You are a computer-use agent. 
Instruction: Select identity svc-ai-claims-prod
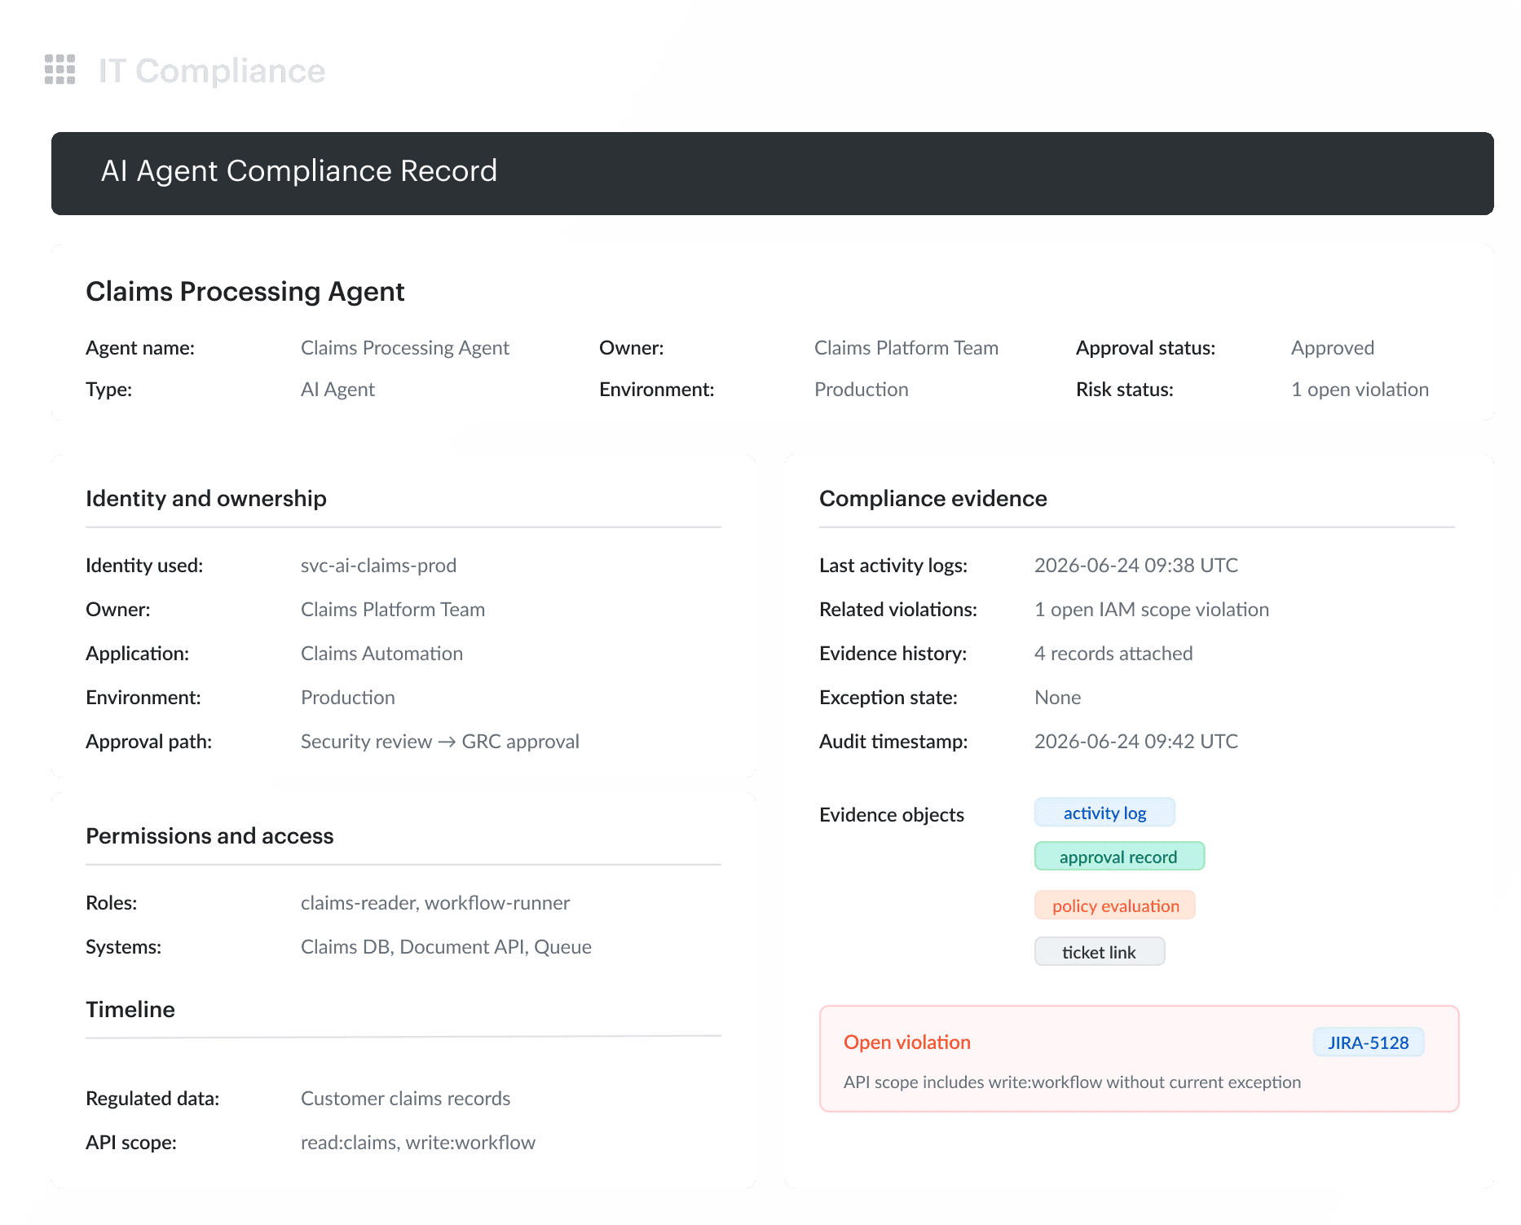point(378,566)
